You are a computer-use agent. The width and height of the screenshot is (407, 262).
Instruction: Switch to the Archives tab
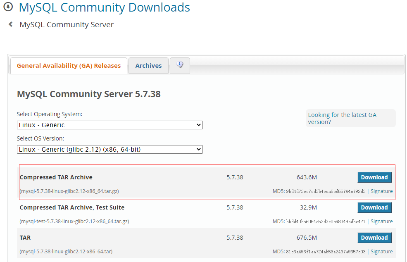point(148,66)
